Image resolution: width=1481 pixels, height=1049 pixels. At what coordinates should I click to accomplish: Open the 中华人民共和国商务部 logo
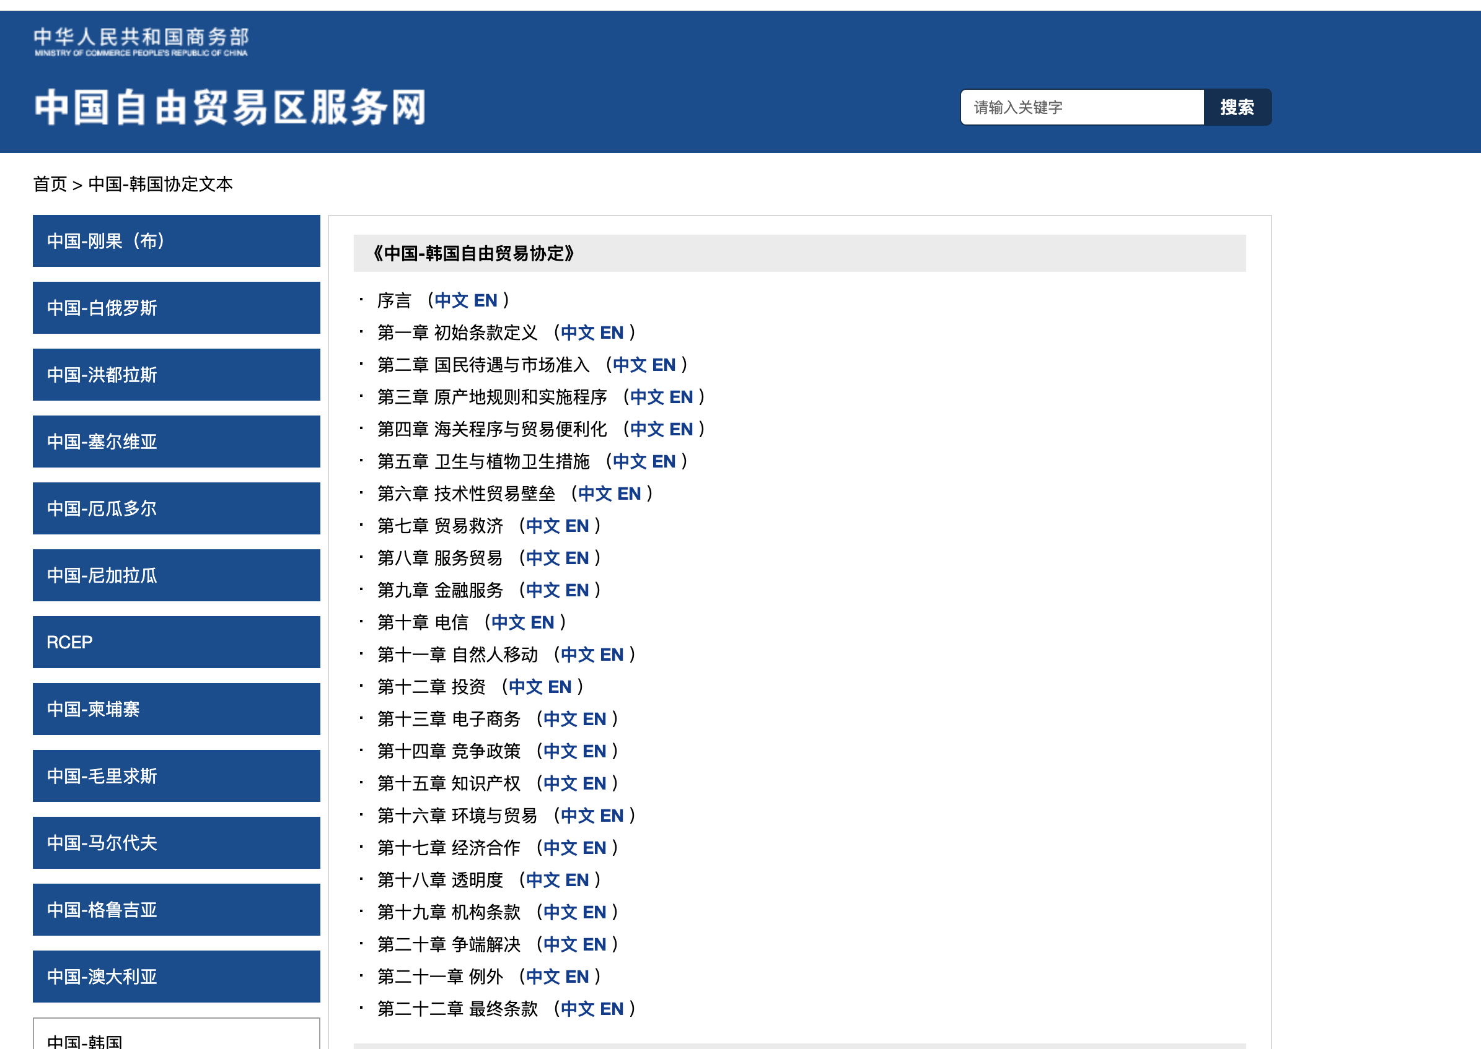141,41
